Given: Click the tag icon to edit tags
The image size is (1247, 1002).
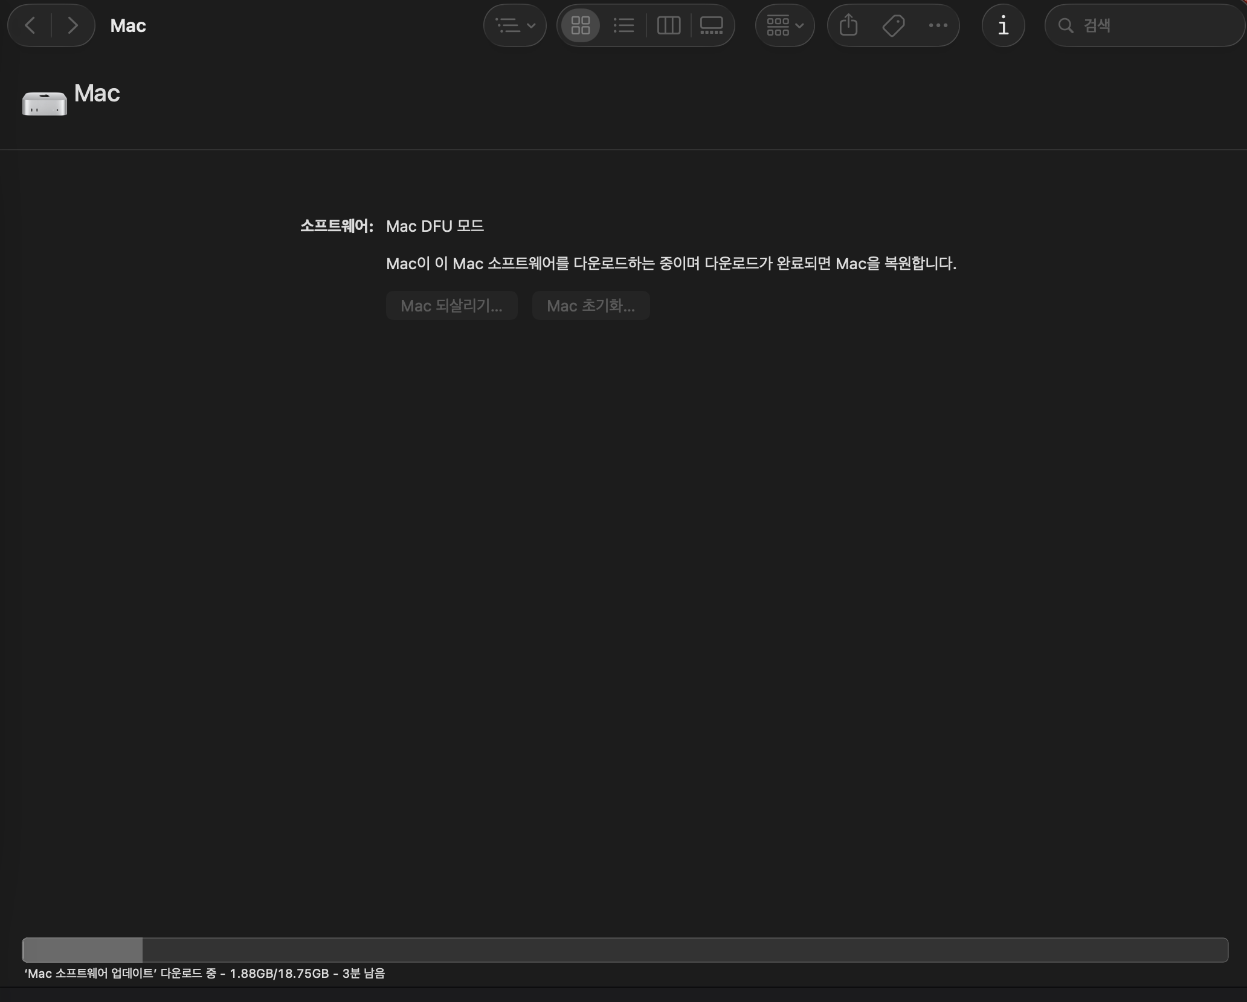Looking at the screenshot, I should [893, 25].
